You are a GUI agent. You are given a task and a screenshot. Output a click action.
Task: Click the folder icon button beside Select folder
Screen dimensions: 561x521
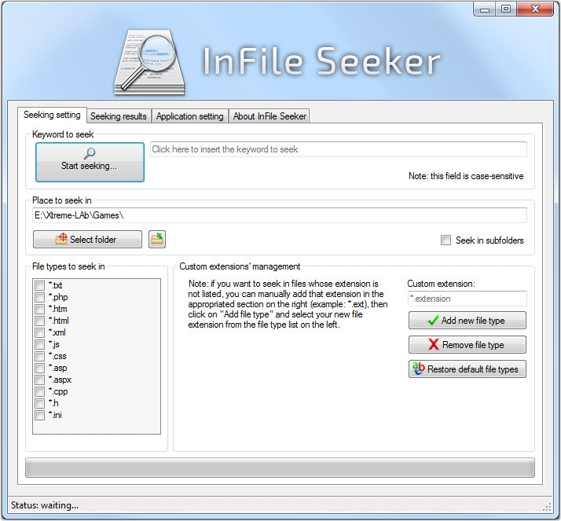157,239
